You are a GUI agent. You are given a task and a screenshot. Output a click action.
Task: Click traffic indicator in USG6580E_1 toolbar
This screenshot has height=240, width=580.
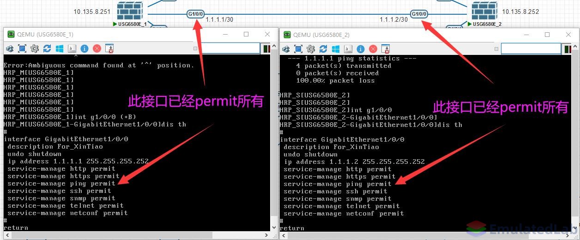click(x=266, y=48)
